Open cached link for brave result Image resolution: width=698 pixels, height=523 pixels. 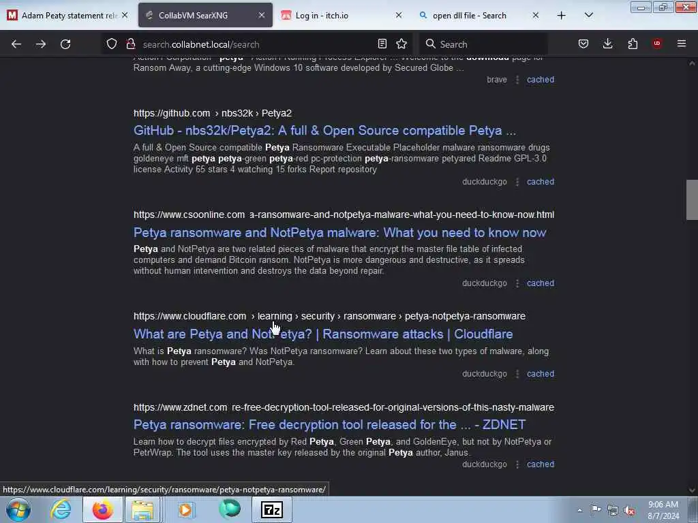point(541,80)
